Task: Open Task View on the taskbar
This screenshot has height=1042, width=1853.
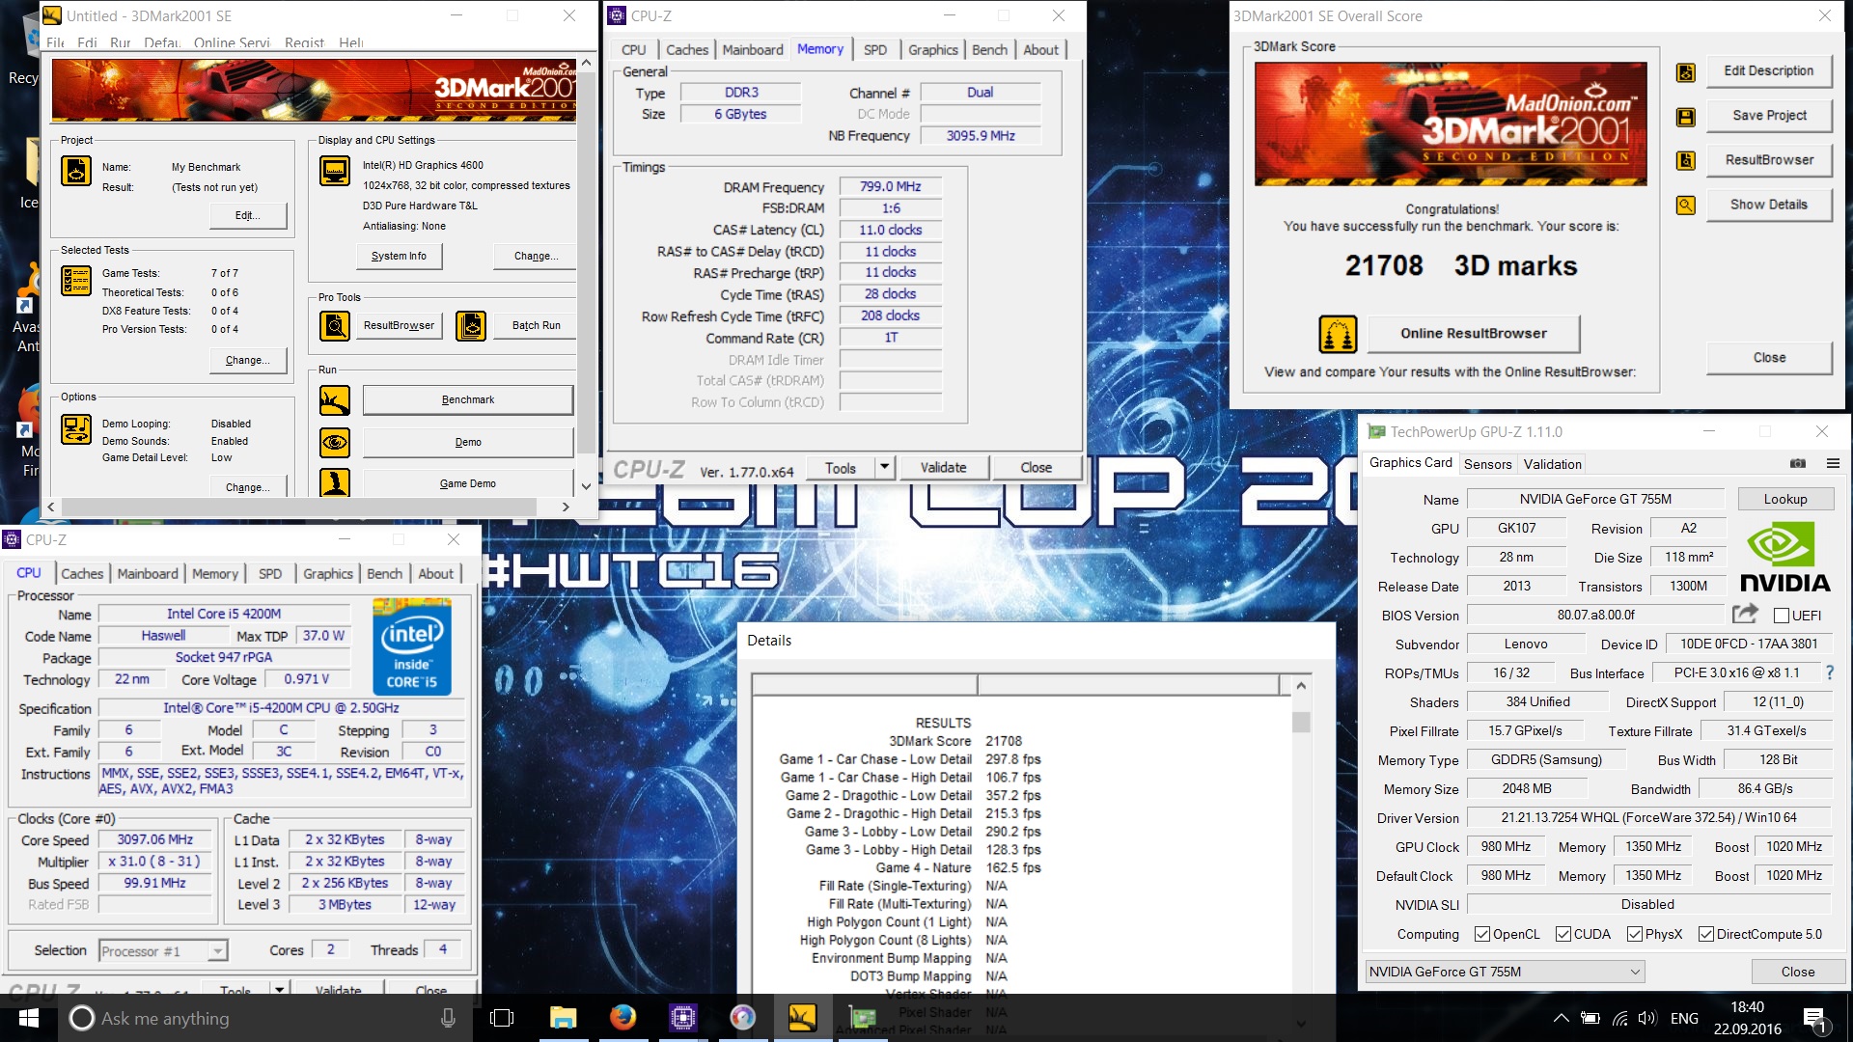Action: (x=502, y=1018)
